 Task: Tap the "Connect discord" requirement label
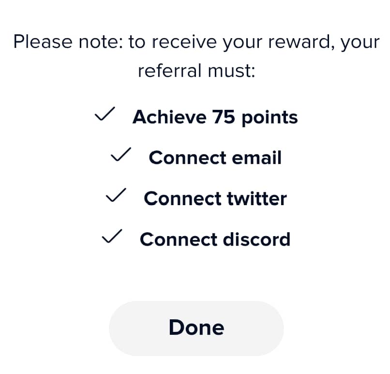coord(215,239)
